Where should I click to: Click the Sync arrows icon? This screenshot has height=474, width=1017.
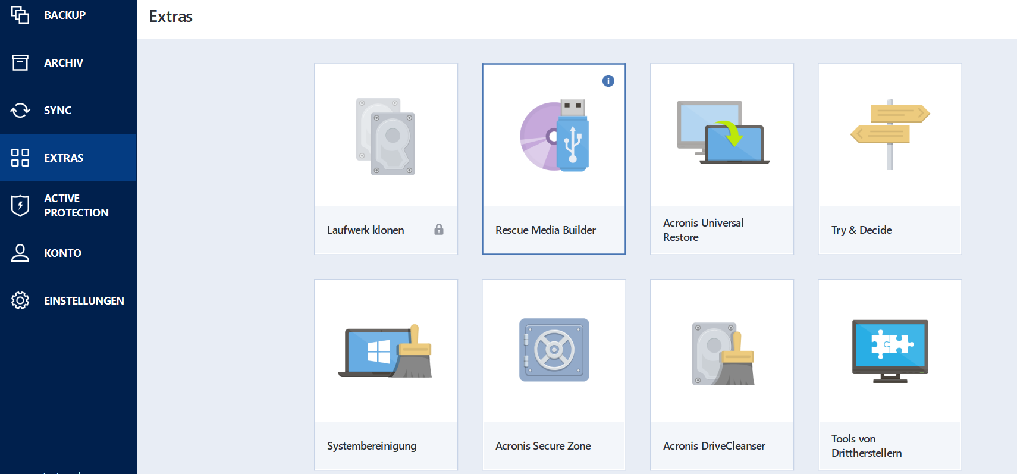[20, 110]
